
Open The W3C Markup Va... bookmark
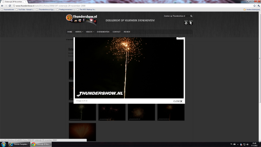click(x=86, y=9)
